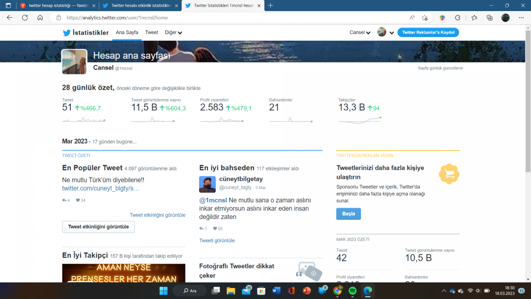Follow the twitter.com/cuneyt_blgty link
531x299 pixels.
(x=101, y=188)
